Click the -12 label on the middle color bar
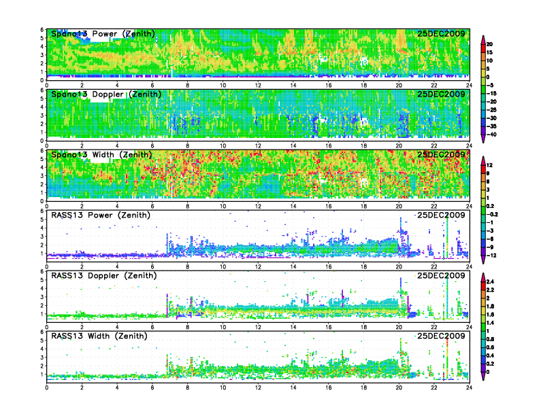 (x=491, y=256)
